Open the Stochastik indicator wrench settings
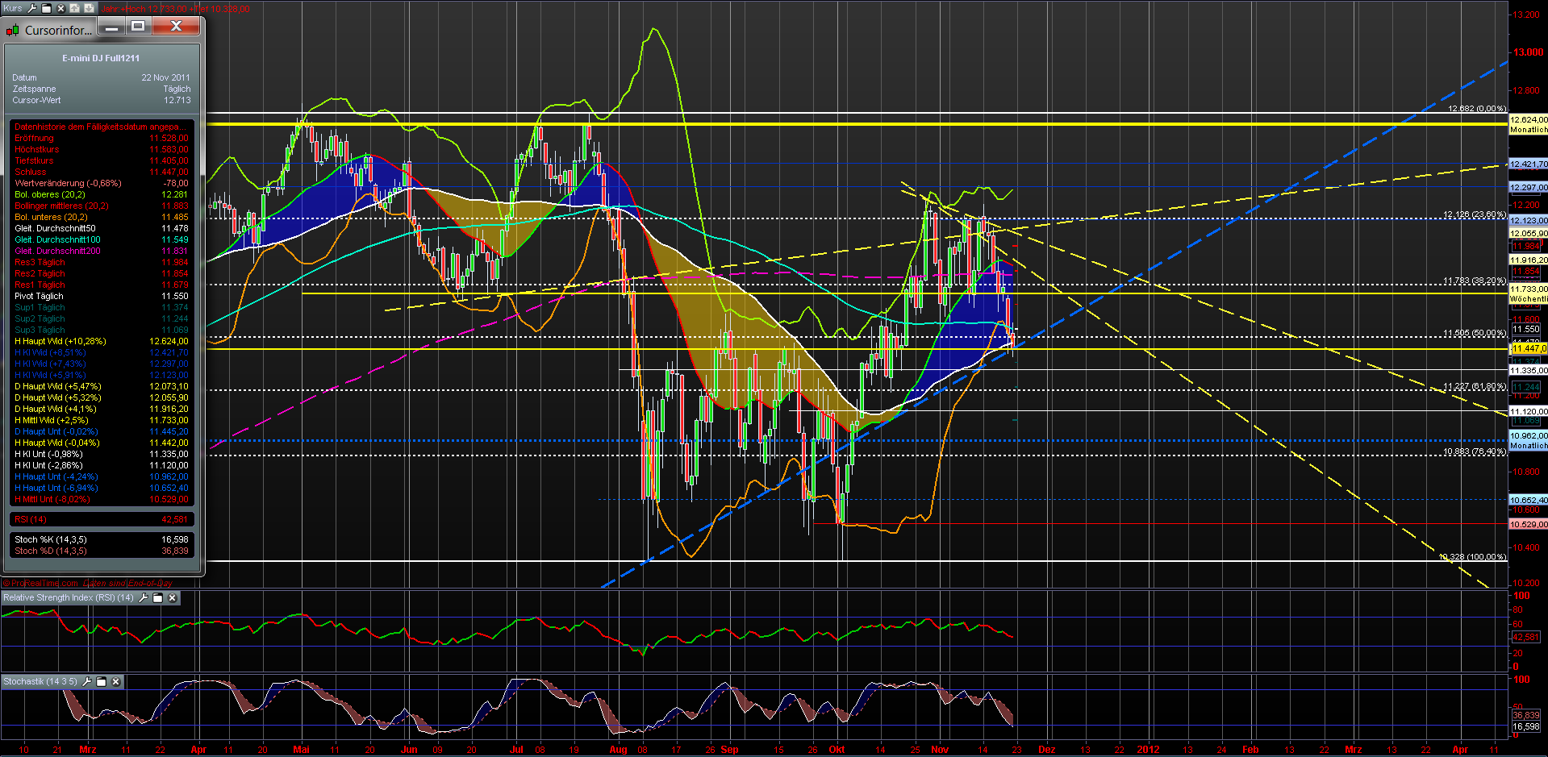 [87, 681]
